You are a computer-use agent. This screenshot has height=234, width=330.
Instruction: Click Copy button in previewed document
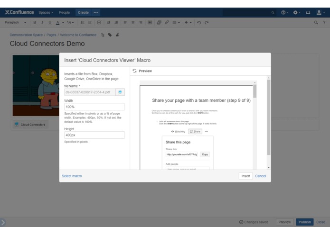205,154
